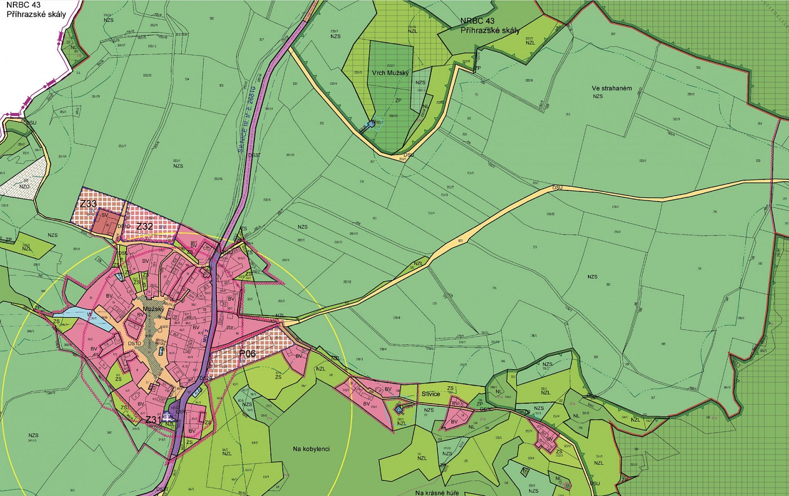Click the NZO hatched parcel label
The image size is (789, 496).
23,186
